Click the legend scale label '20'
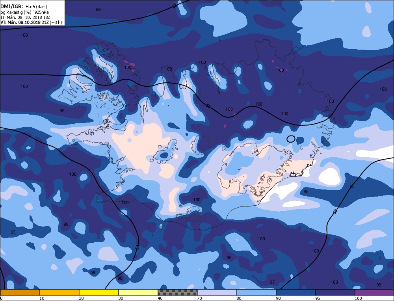Screen dimensions: 394x301 (81, 298)
